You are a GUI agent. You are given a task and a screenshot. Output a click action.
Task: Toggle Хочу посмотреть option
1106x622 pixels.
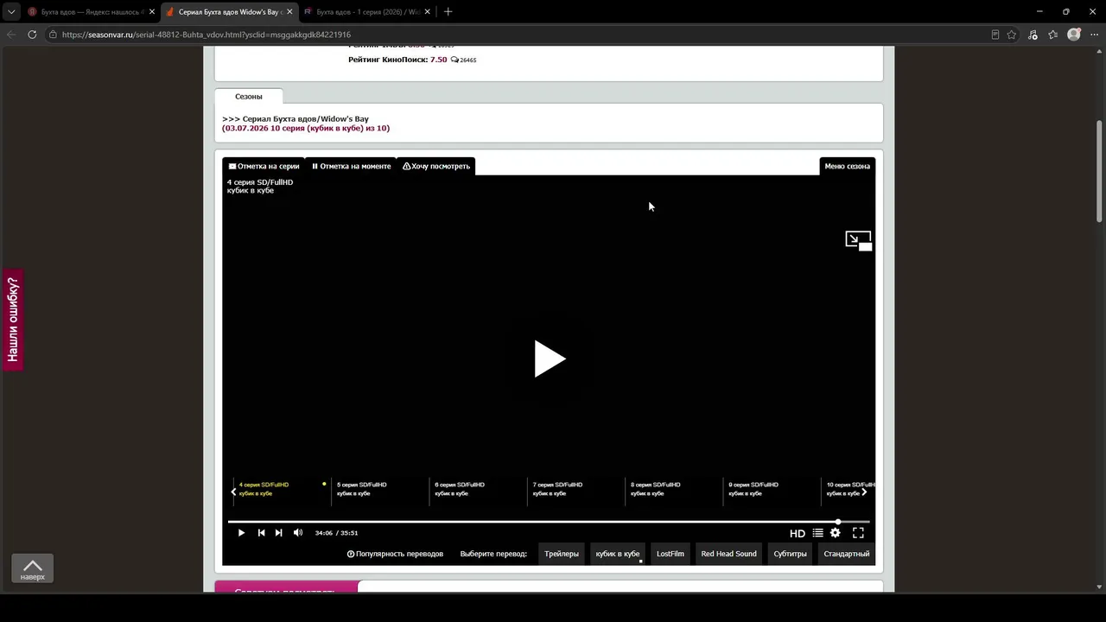436,166
